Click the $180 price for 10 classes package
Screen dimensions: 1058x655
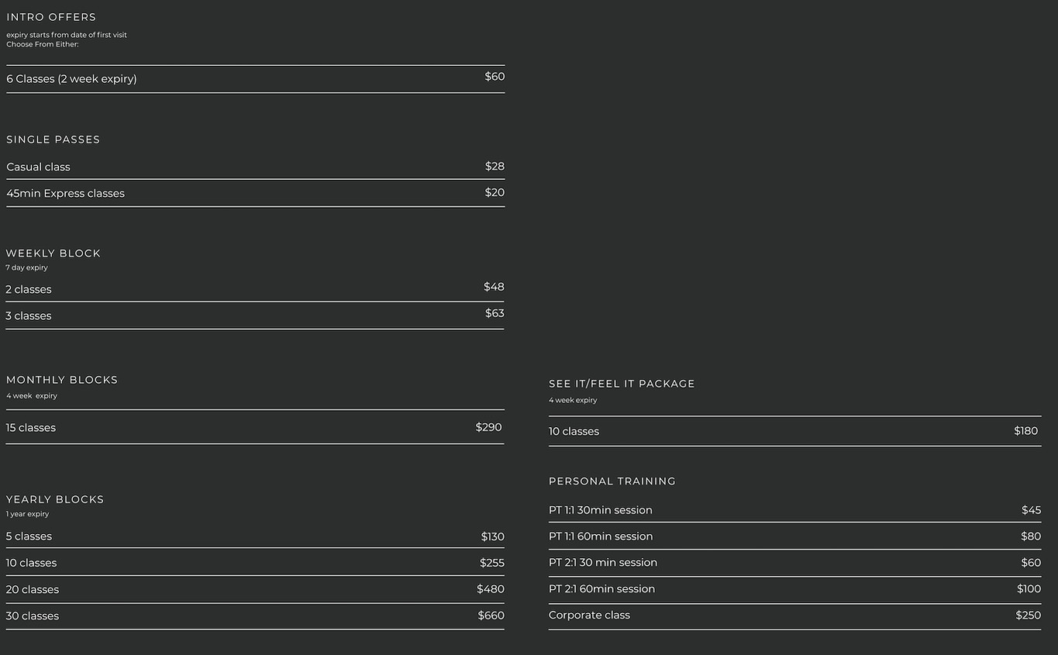pyautogui.click(x=1025, y=431)
